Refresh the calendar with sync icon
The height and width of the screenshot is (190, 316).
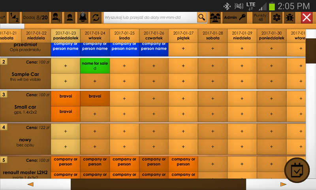(x=96, y=17)
